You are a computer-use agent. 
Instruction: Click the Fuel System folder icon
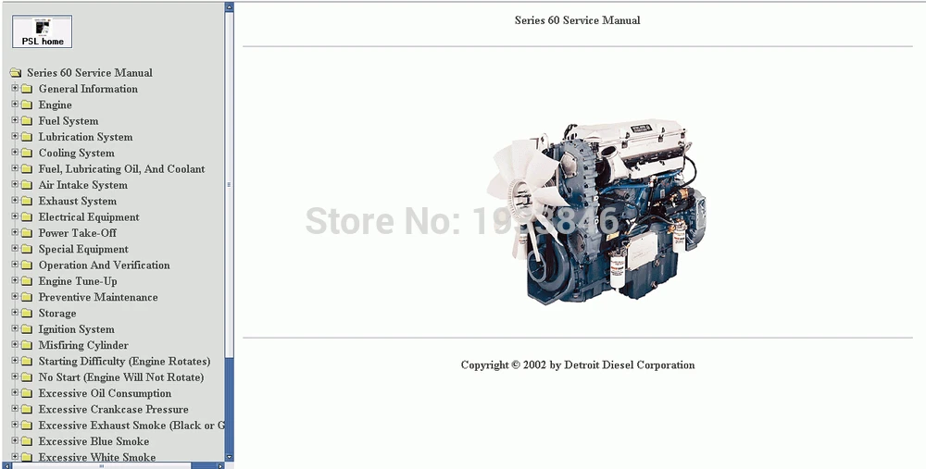coord(27,120)
